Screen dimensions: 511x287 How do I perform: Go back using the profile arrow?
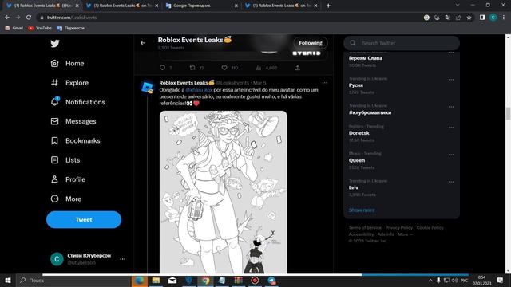pos(143,42)
